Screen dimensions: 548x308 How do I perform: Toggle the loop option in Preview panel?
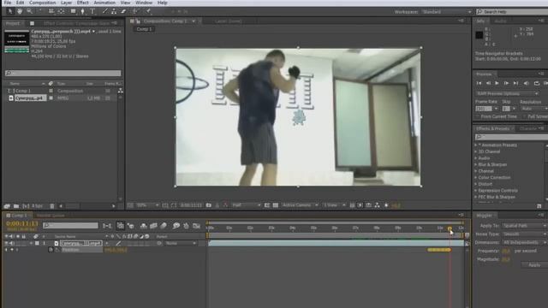[x=537, y=83]
